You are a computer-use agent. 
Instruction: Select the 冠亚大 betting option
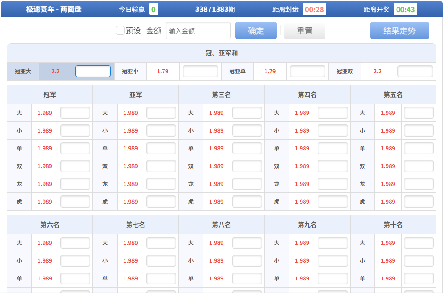(x=23, y=71)
